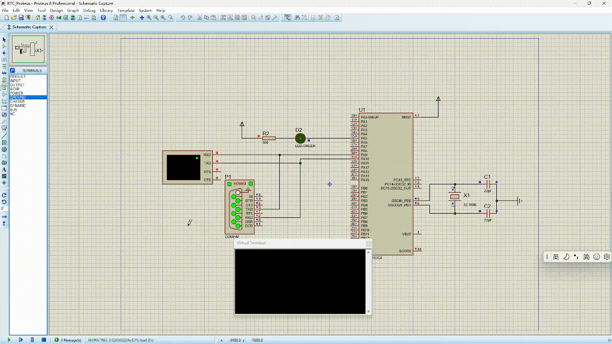Click the Zoom In toolbar icon
Image resolution: width=612 pixels, height=344 pixels.
(149, 18)
